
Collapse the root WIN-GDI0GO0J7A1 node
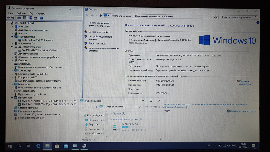click(8, 23)
